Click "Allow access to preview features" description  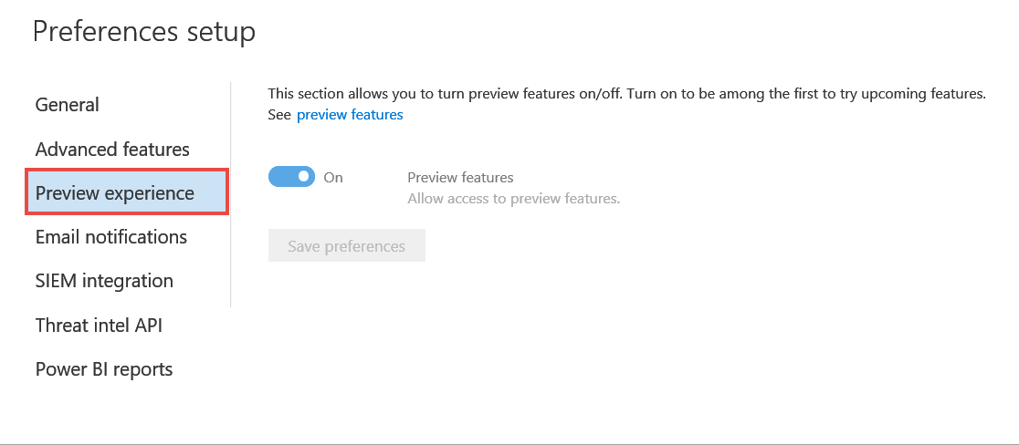point(513,198)
